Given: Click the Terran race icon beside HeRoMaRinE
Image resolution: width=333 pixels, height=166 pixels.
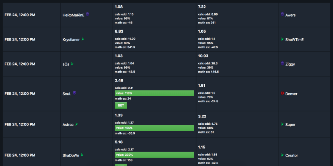Looking at the screenshot, I should [87, 14].
